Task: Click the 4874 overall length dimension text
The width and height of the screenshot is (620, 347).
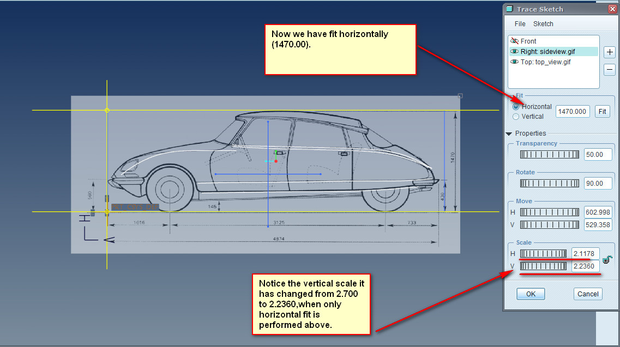Action: [278, 239]
